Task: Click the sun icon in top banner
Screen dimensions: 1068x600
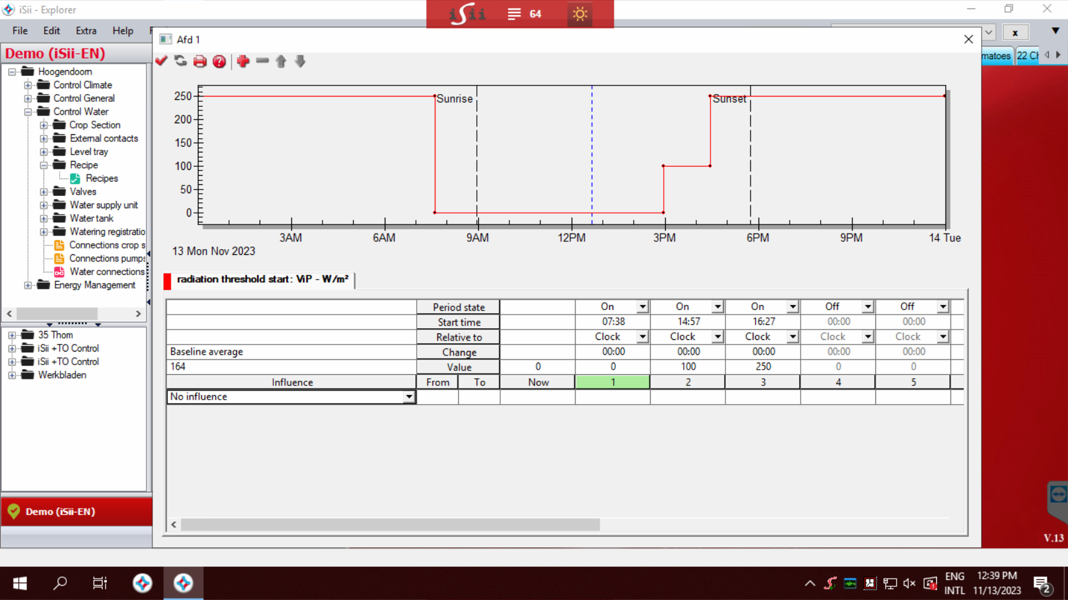Action: [x=579, y=14]
